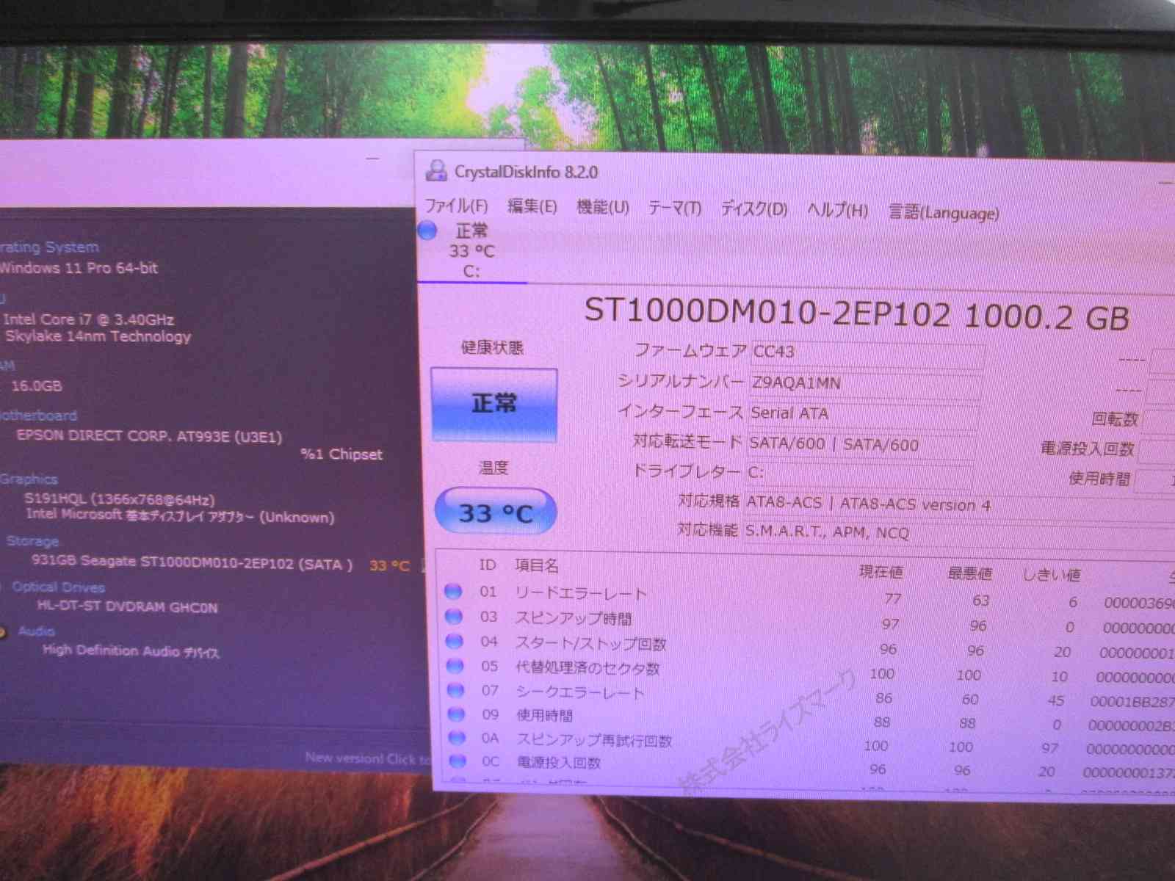Click the 正常 health status button
1175x881 pixels.
[x=493, y=404]
